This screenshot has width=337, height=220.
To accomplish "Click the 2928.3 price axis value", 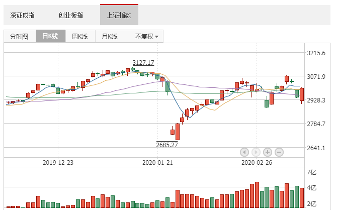I will tap(316, 100).
